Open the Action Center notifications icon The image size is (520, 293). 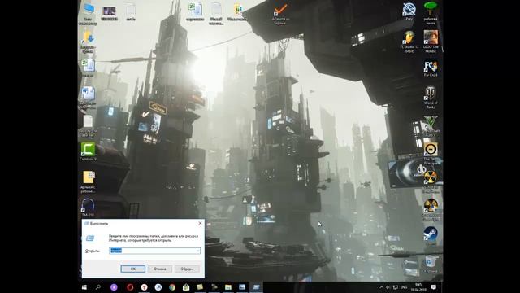tap(434, 287)
